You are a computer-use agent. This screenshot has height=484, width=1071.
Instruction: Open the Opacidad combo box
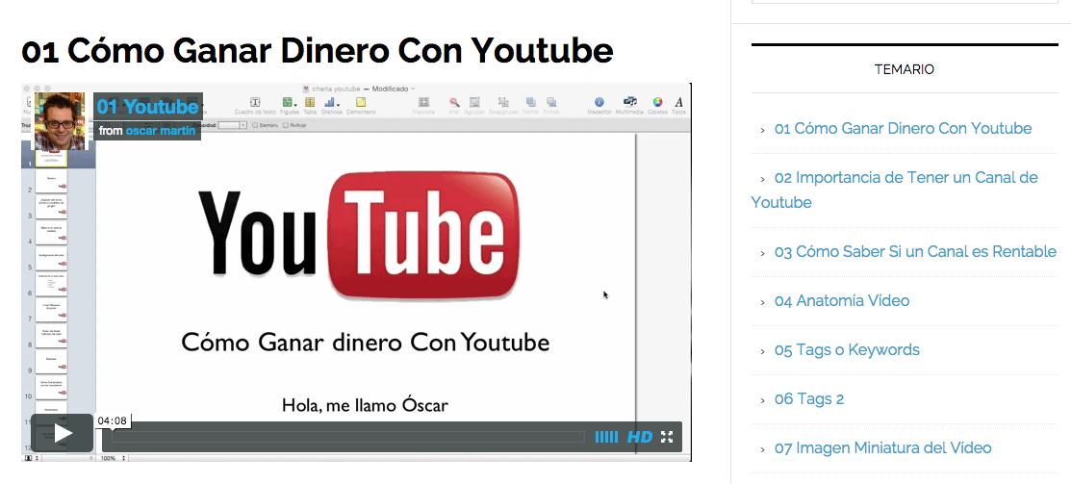coord(233,125)
